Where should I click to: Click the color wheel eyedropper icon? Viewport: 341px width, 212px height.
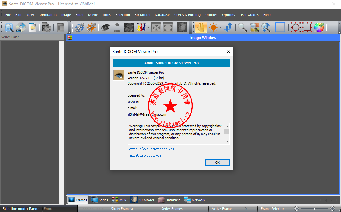[319, 27]
